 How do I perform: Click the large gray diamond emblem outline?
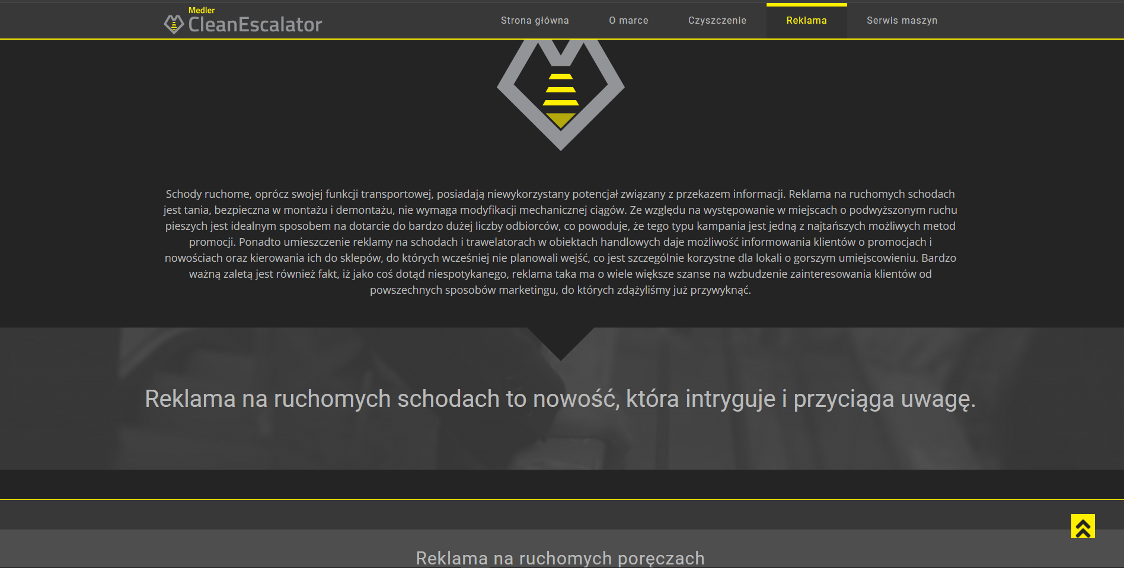(511, 89)
